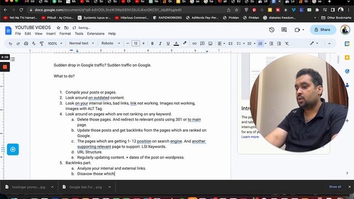The width and height of the screenshot is (354, 199).
Task: Reload the page in Chrome
Action: [21, 10]
